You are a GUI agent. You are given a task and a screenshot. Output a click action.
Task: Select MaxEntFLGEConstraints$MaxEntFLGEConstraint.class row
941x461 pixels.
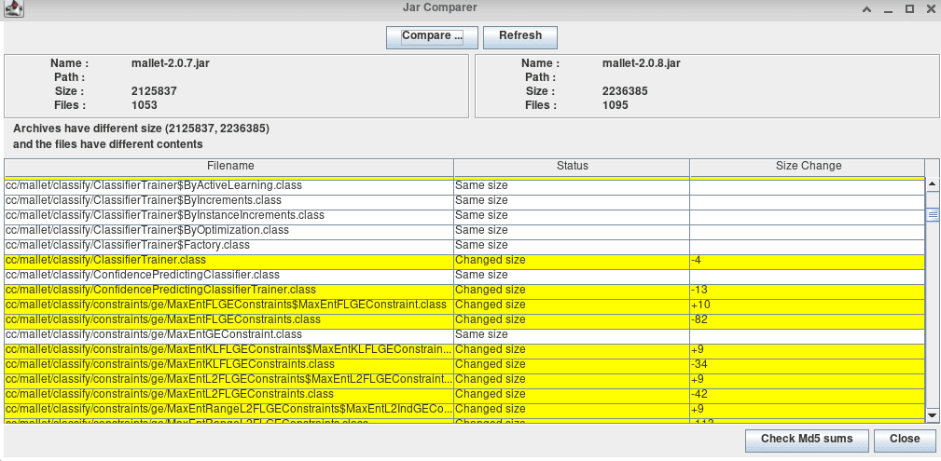(464, 305)
